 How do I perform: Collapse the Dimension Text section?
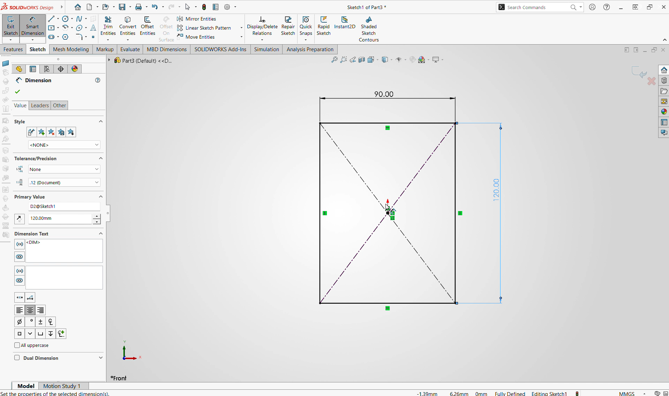coord(101,234)
